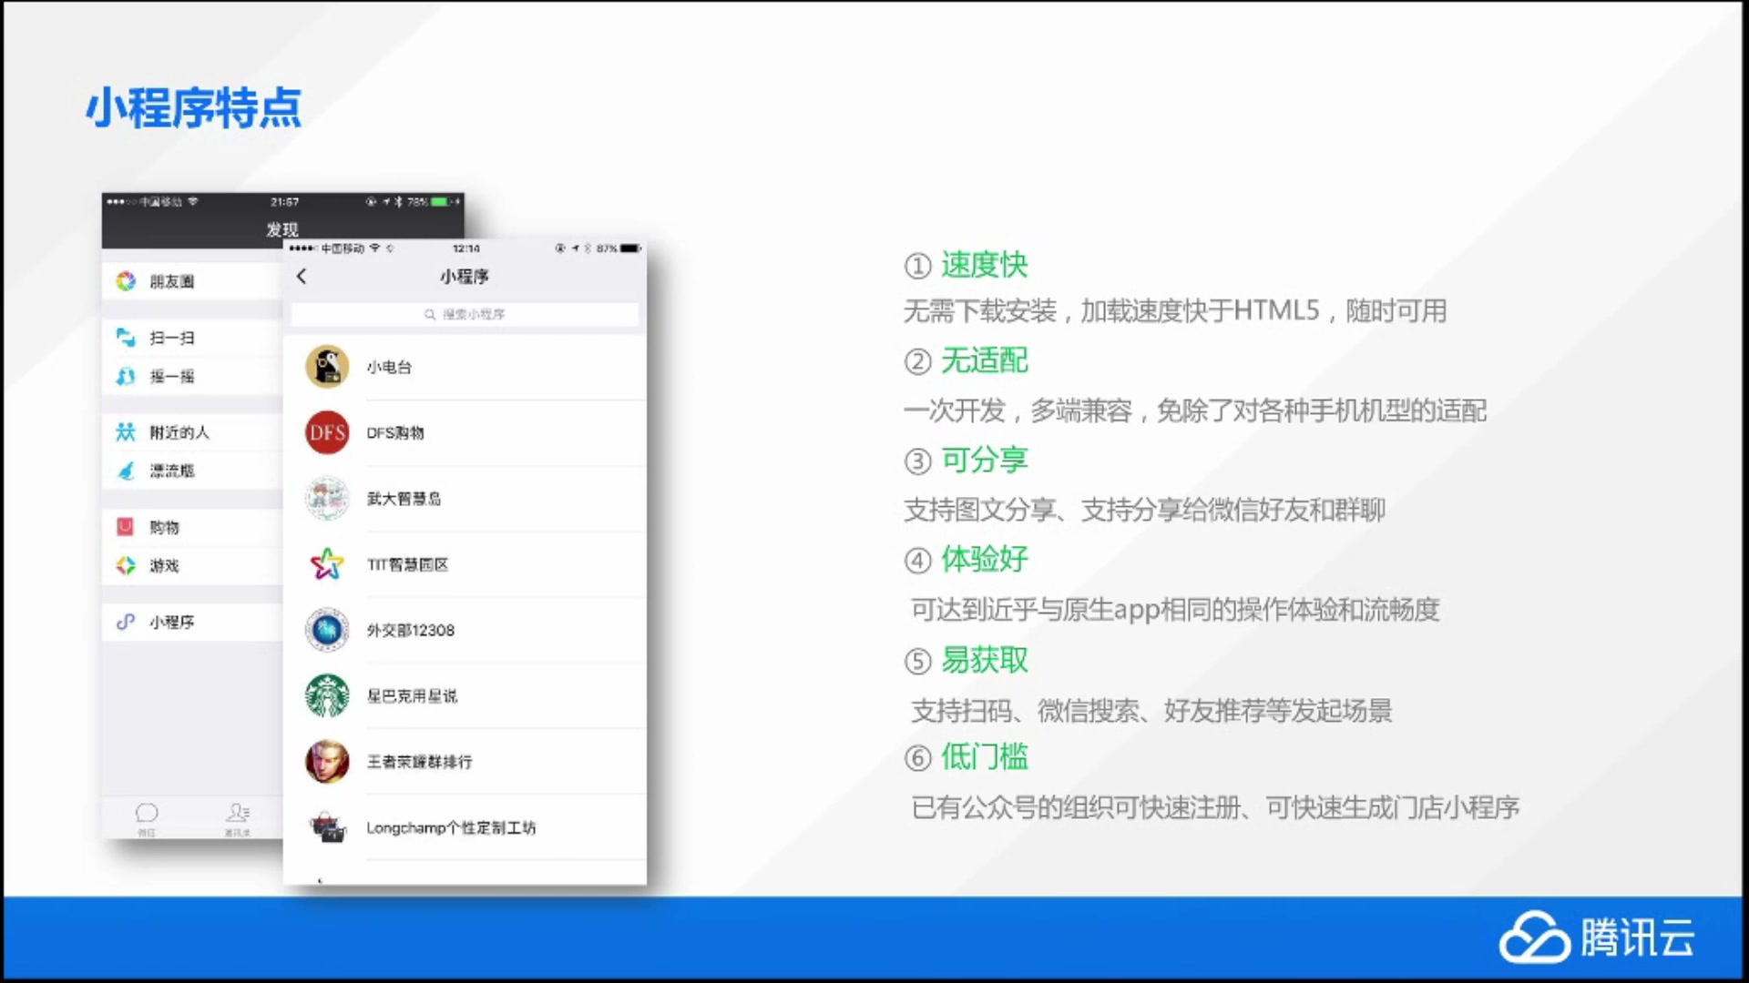
Task: Click the 游戏 games icon
Action: point(125,564)
